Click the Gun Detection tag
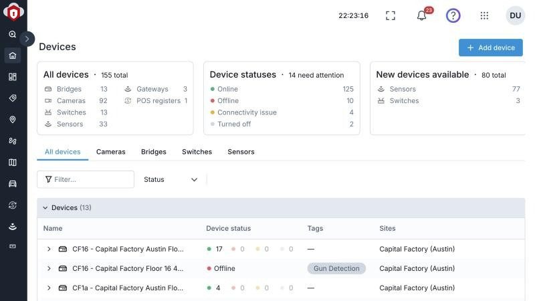The height and width of the screenshot is (301, 535). point(336,269)
